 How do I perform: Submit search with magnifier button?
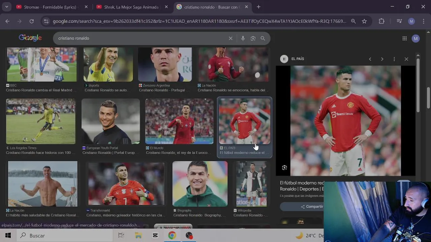click(x=263, y=38)
